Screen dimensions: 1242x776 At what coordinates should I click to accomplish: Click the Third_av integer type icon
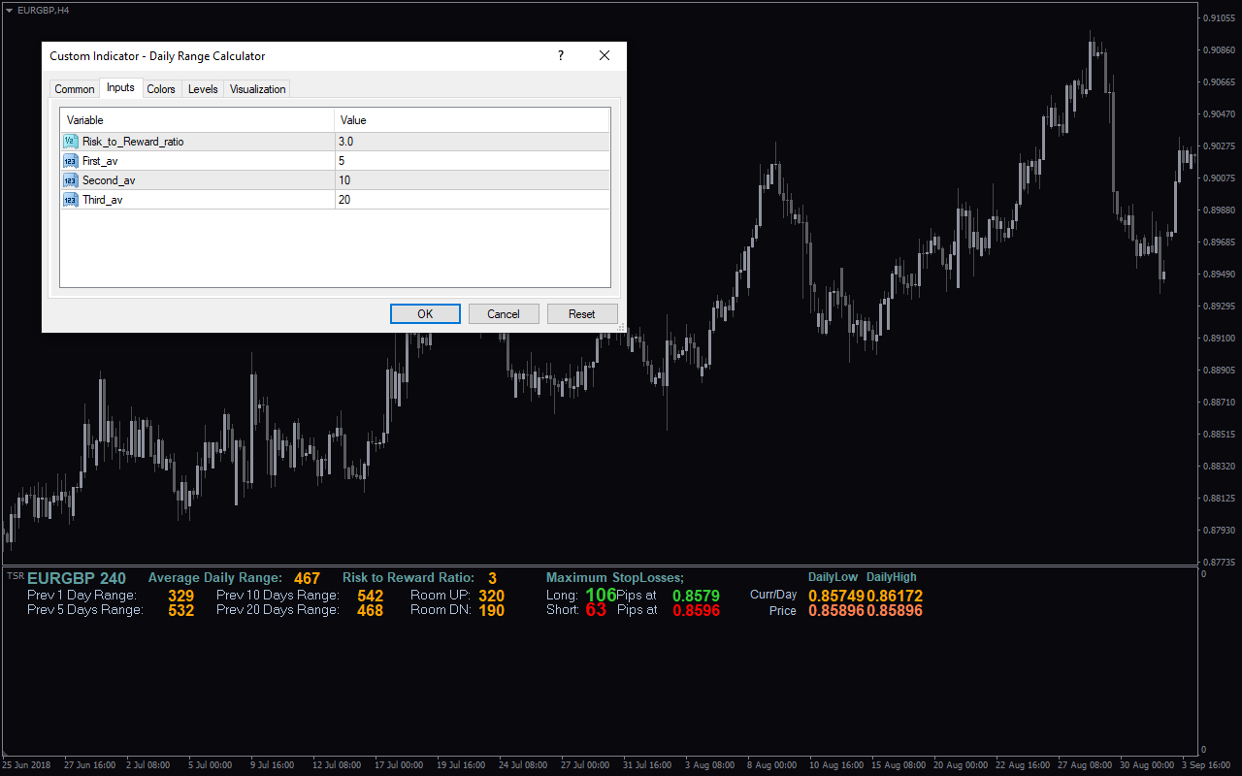tap(71, 200)
